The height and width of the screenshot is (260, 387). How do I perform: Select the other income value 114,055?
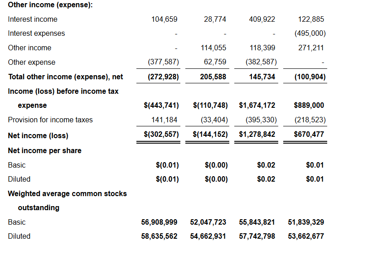(213, 48)
